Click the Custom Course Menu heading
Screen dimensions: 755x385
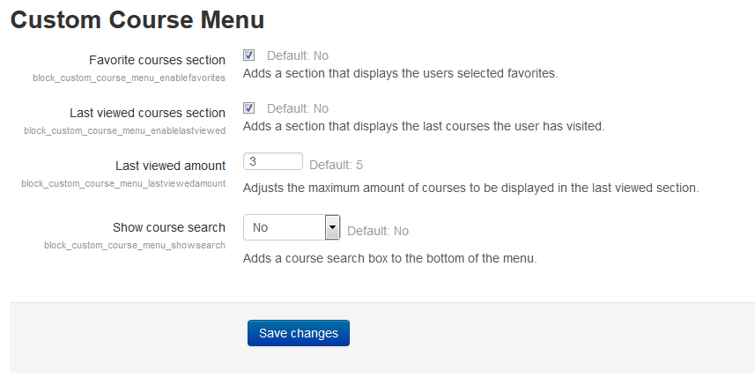pyautogui.click(x=137, y=20)
